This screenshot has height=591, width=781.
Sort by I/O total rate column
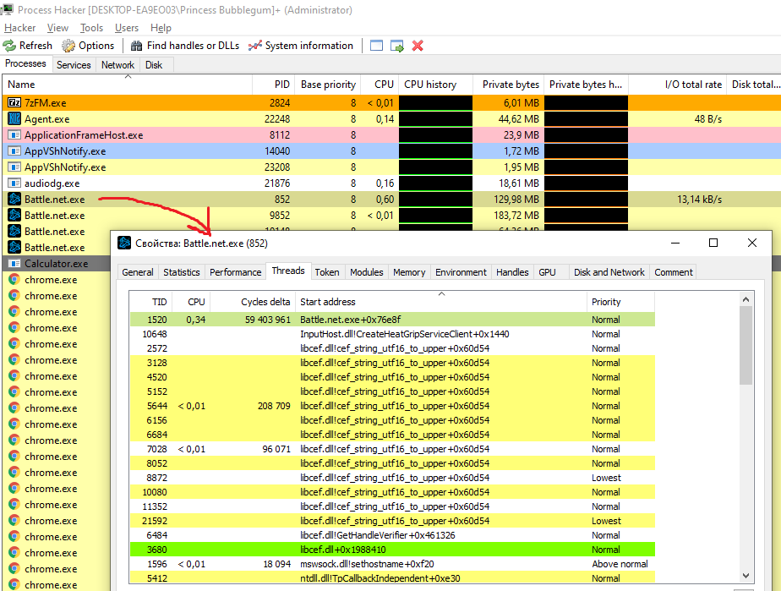pos(677,85)
